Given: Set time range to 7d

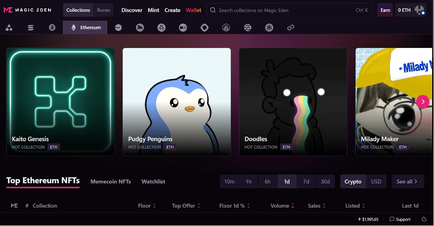Looking at the screenshot, I should pyautogui.click(x=306, y=181).
